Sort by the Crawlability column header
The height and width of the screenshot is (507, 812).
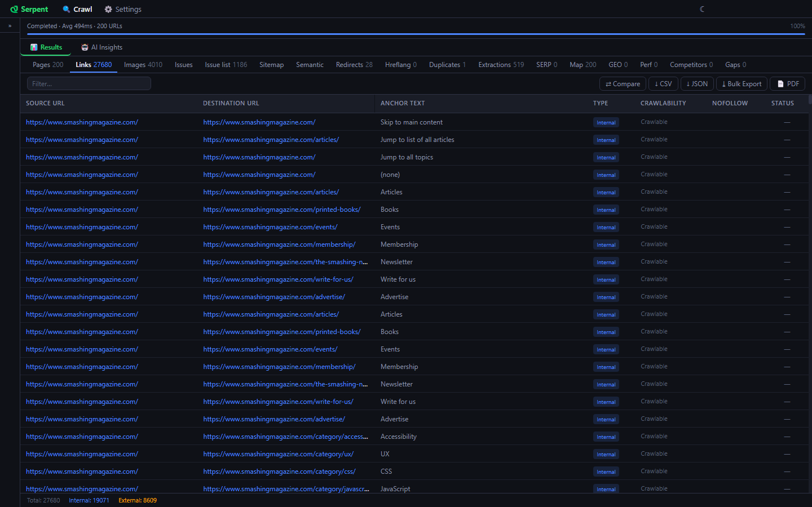click(x=663, y=103)
